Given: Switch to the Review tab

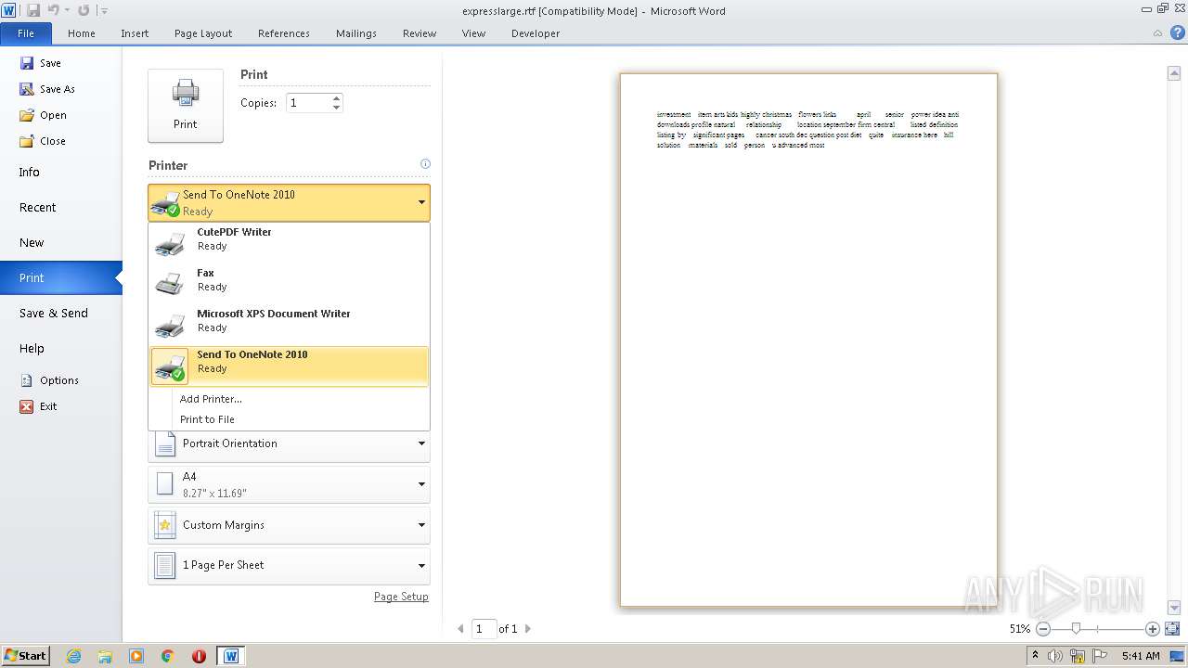Looking at the screenshot, I should pyautogui.click(x=420, y=33).
